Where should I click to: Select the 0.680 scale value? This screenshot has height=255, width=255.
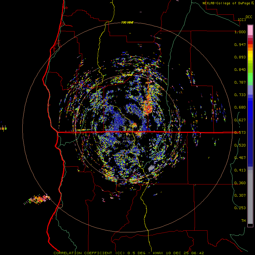coord(240,107)
